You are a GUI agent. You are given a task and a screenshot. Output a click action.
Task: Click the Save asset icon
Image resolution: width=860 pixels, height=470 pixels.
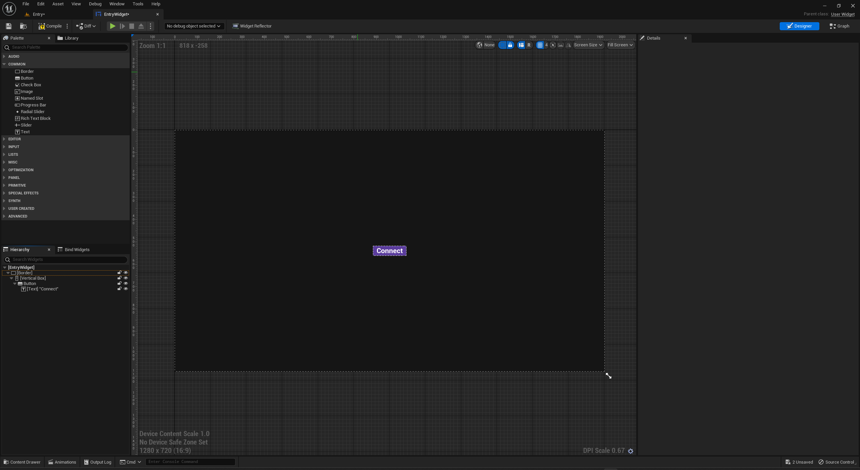point(8,26)
